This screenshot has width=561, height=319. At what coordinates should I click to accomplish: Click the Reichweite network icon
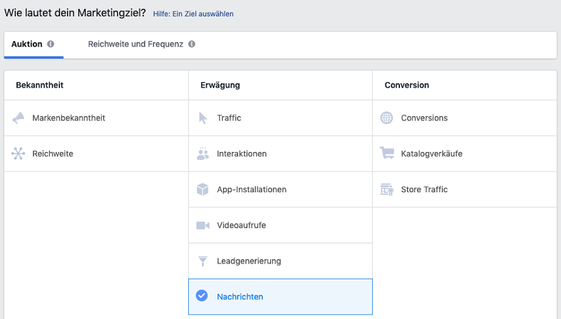click(18, 154)
